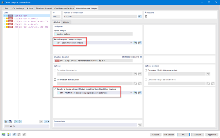Select Combinaisons d'actions tab
Image resolution: width=220 pixels, height=138 pixels.
[64, 8]
